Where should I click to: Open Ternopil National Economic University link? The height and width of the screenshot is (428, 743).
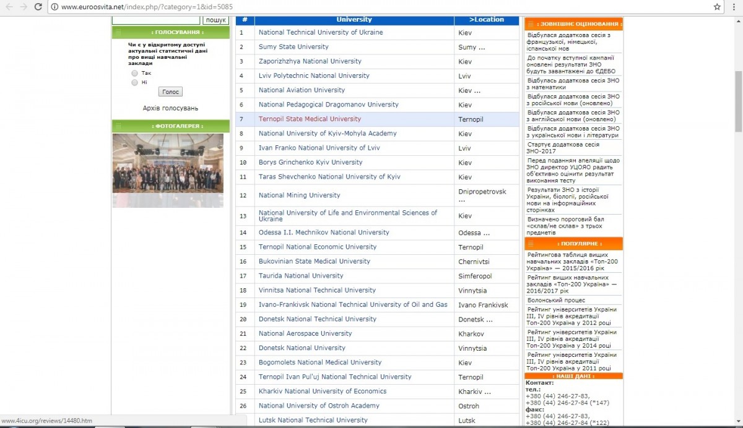[318, 247]
